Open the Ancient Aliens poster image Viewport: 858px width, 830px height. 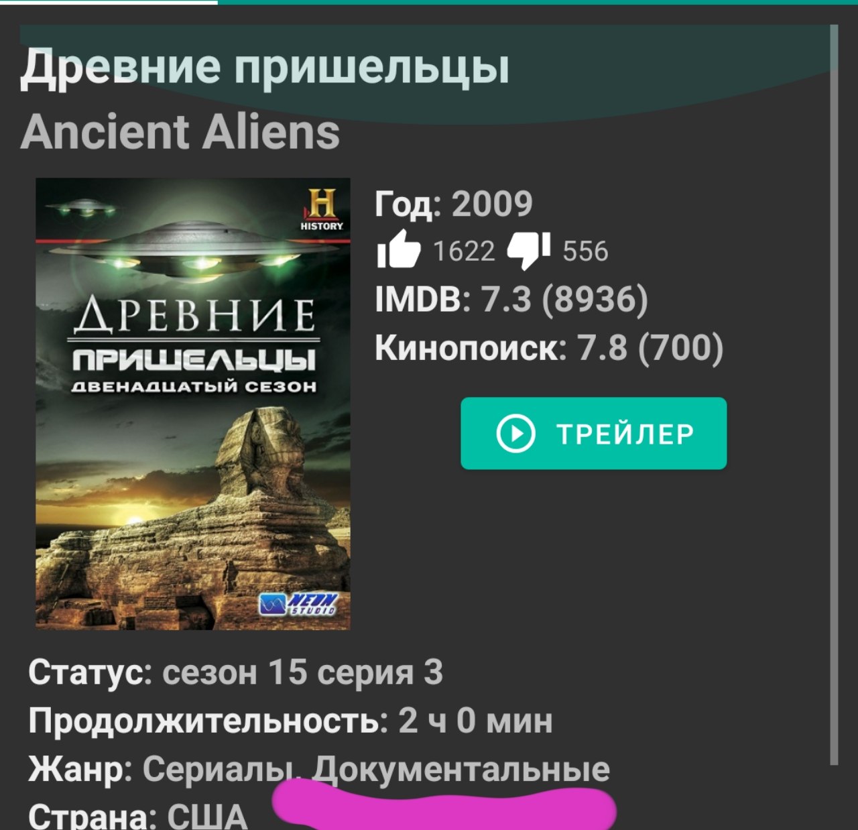pyautogui.click(x=193, y=404)
